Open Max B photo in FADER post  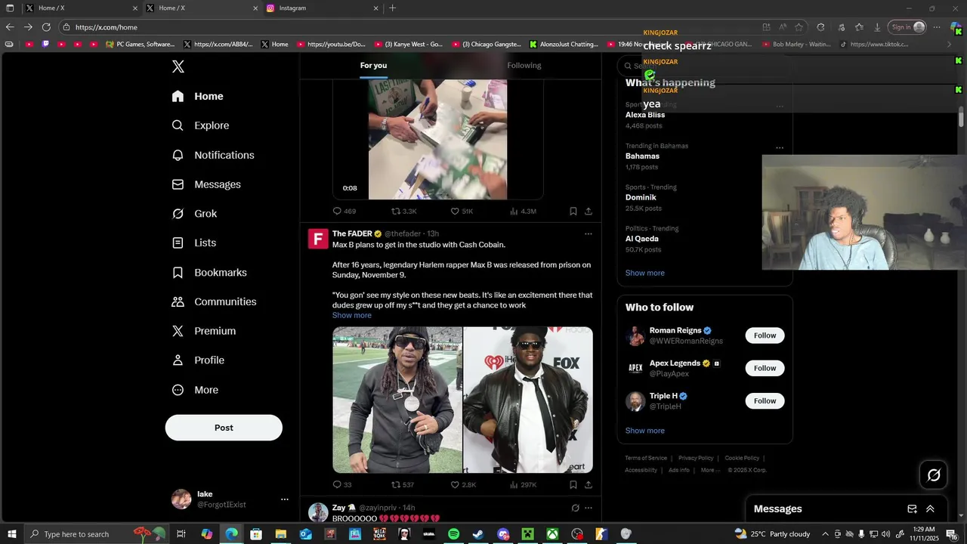pos(397,400)
